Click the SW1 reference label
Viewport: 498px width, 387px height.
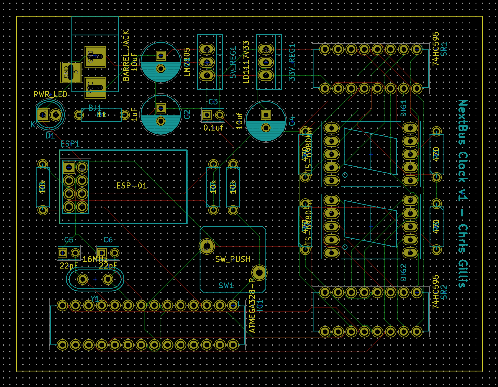point(226,286)
